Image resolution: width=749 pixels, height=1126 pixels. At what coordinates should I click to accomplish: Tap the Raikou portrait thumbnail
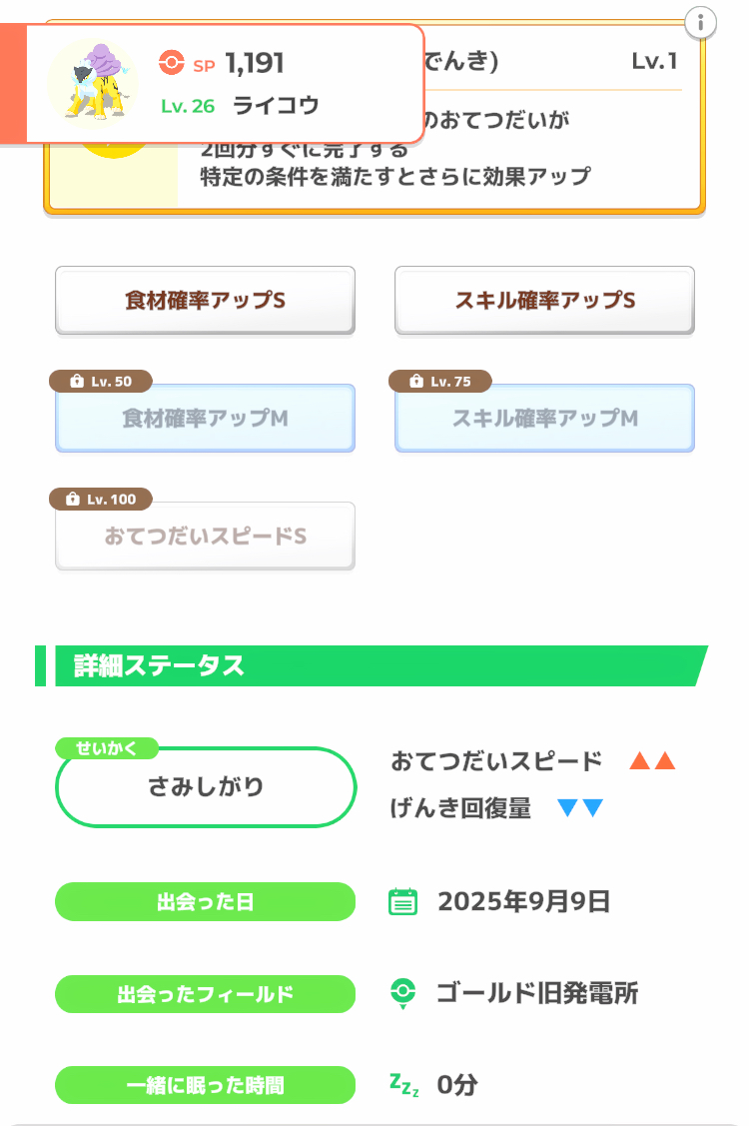[95, 83]
